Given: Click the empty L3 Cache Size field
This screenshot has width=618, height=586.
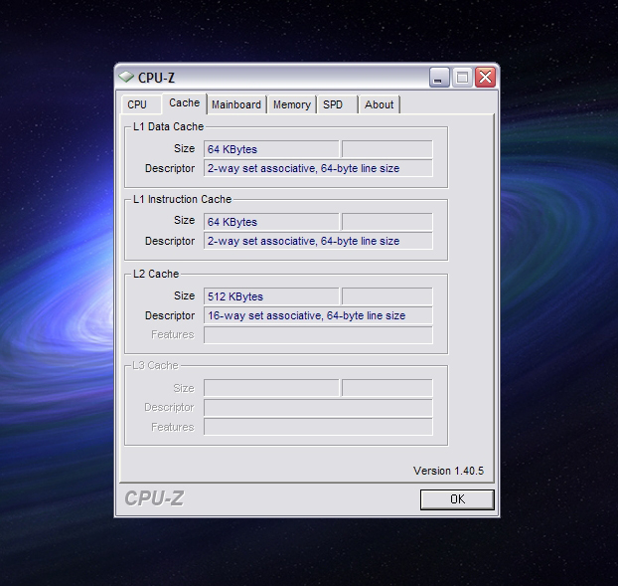Looking at the screenshot, I should click(x=271, y=388).
